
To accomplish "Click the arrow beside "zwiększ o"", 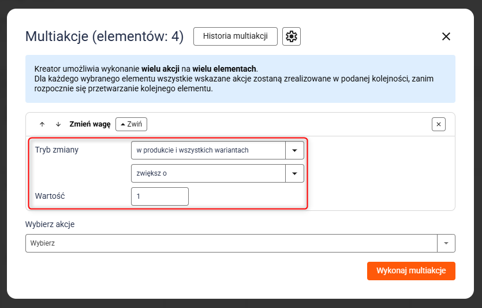I will pos(294,173).
